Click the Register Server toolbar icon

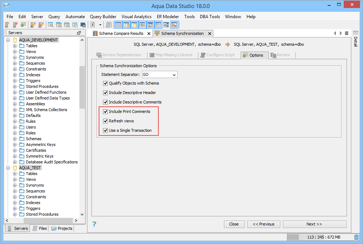click(7, 24)
